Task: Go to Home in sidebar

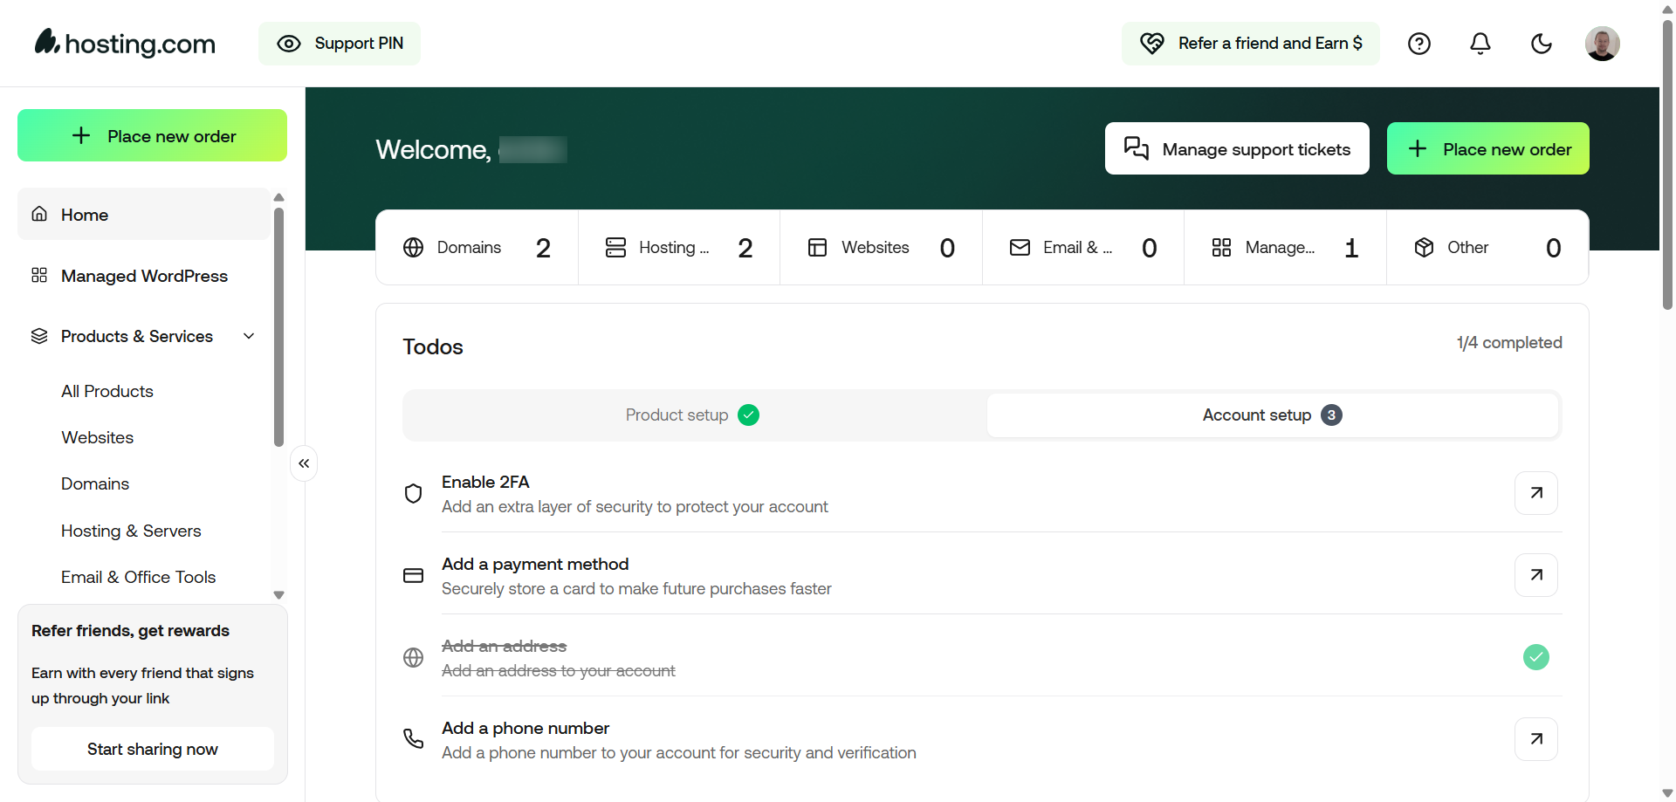Action: tap(144, 215)
